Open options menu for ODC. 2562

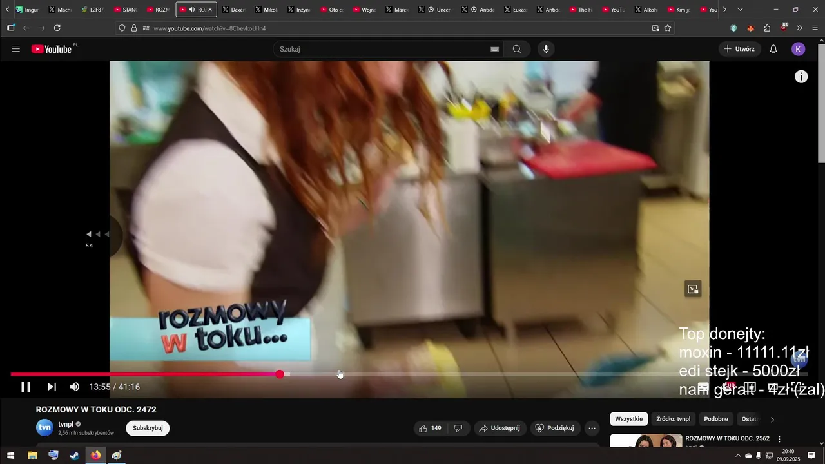pos(779,439)
